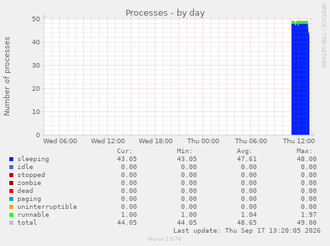Click the green runnable band in the graph
The width and height of the screenshot is (330, 246).
(299, 23)
